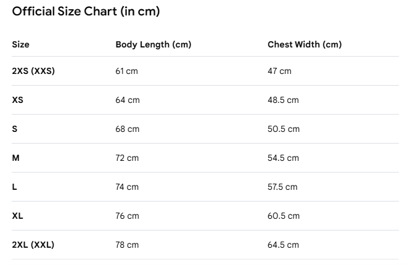Select the 61 cm body length cell
The image size is (410, 265).
126,71
